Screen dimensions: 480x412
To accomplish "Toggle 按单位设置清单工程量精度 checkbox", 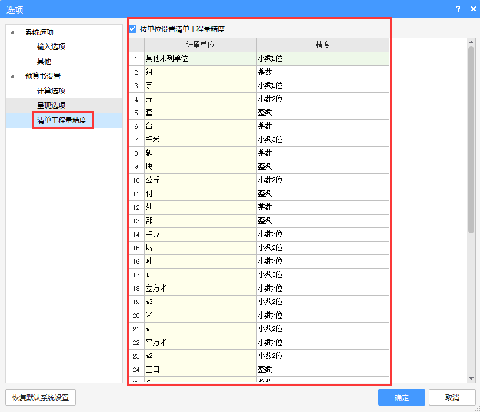I will point(133,29).
